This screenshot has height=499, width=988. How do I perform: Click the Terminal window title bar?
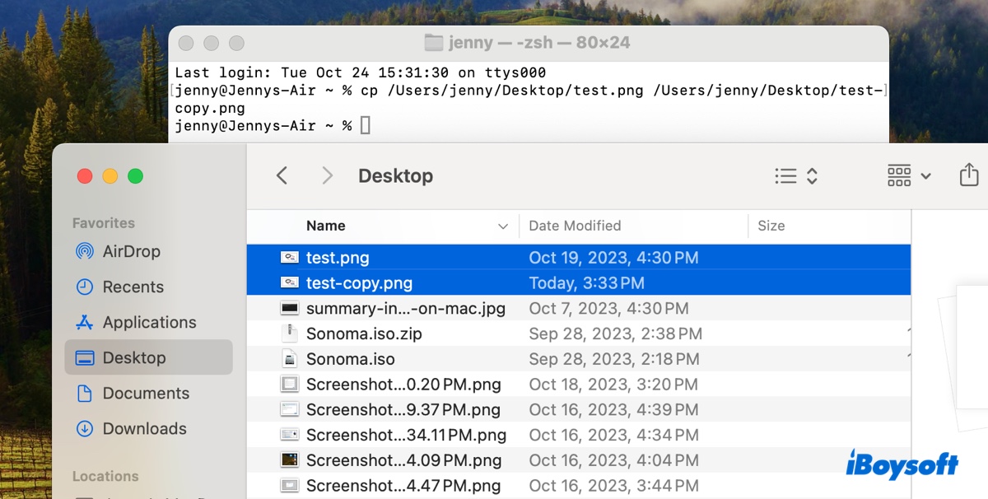(529, 42)
